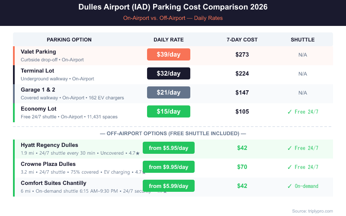Click the Parking Option column header
The width and height of the screenshot is (346, 216).
[x=69, y=40]
